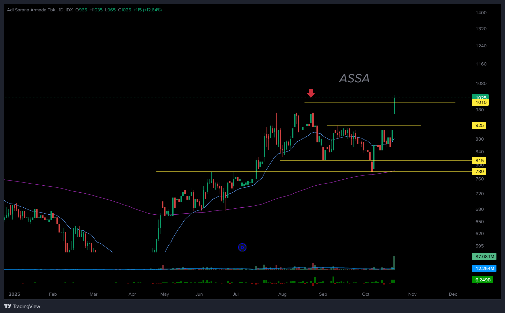Select the yellow 925 price label
Image resolution: width=505 pixels, height=313 pixels.
[479, 125]
